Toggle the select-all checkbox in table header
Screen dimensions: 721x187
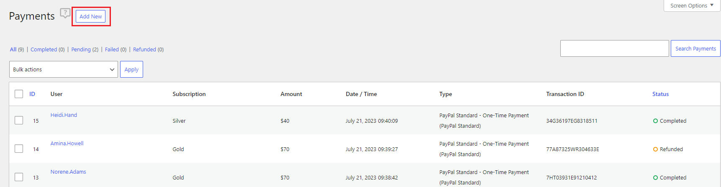[x=19, y=94]
